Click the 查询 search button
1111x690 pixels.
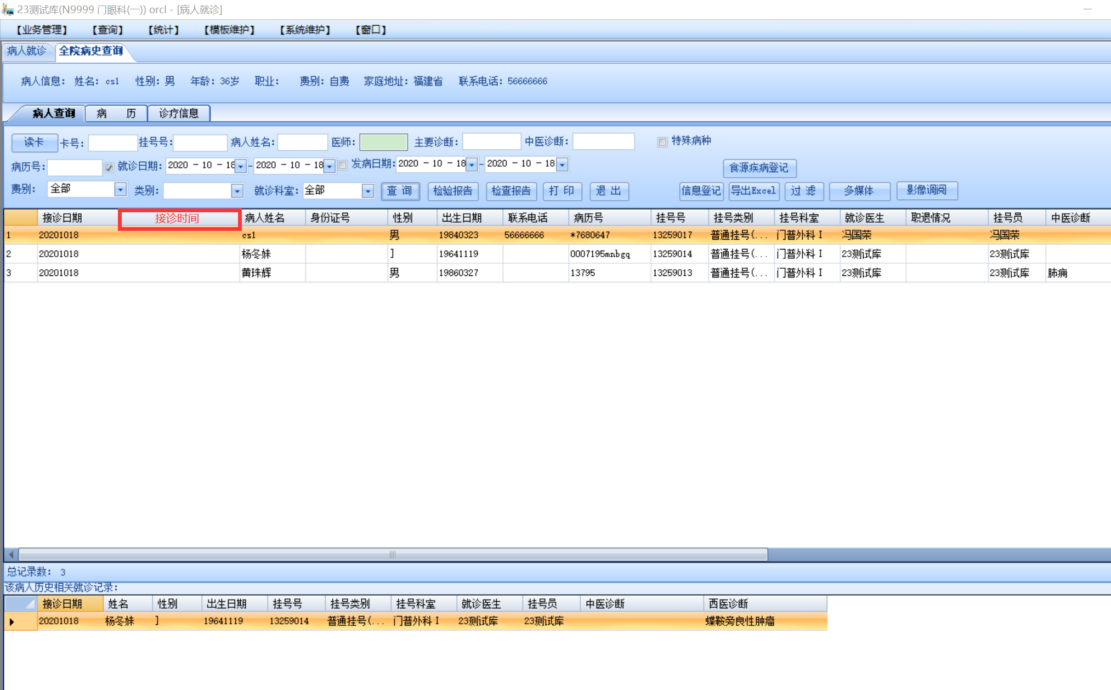click(x=400, y=191)
